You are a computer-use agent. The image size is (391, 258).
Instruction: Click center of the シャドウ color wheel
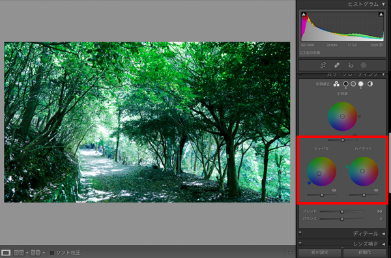(x=322, y=171)
